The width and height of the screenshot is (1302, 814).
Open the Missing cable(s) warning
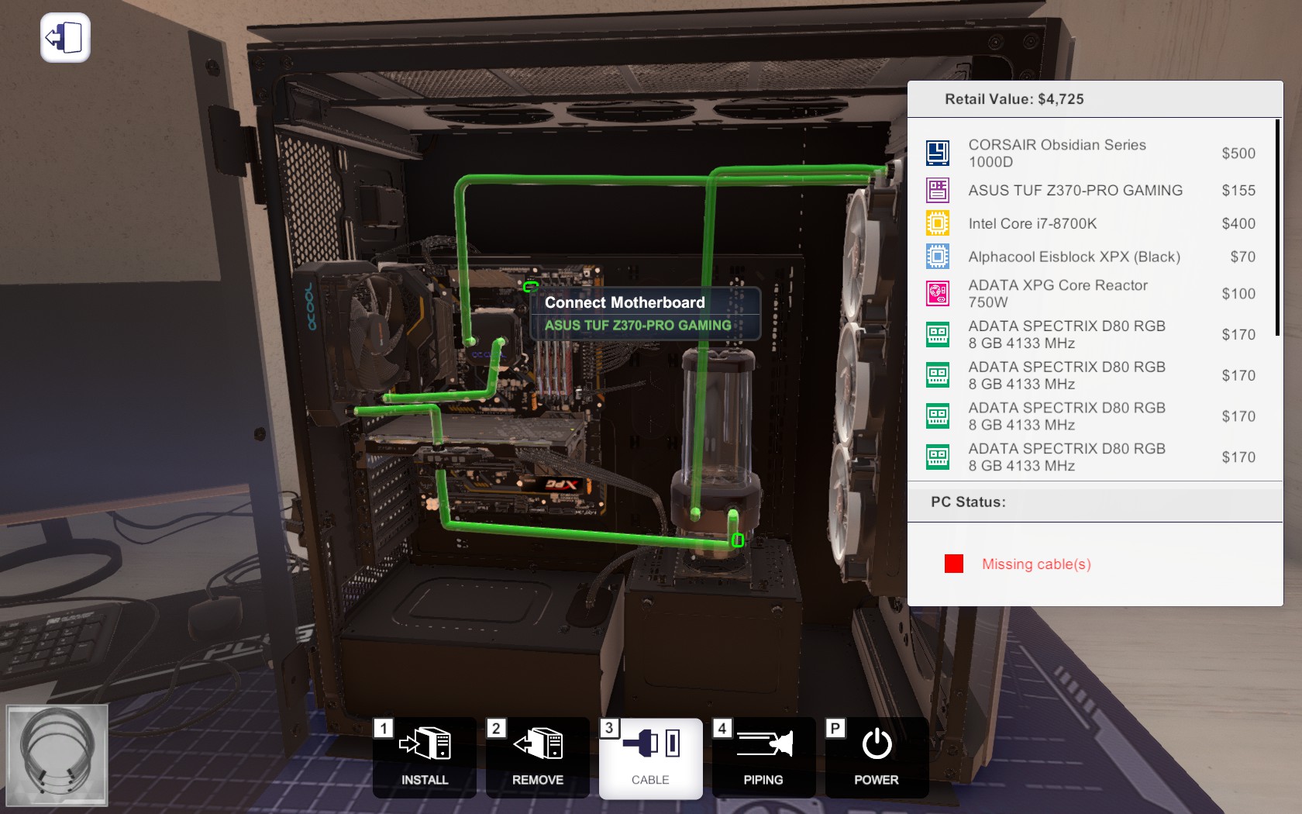1036,564
